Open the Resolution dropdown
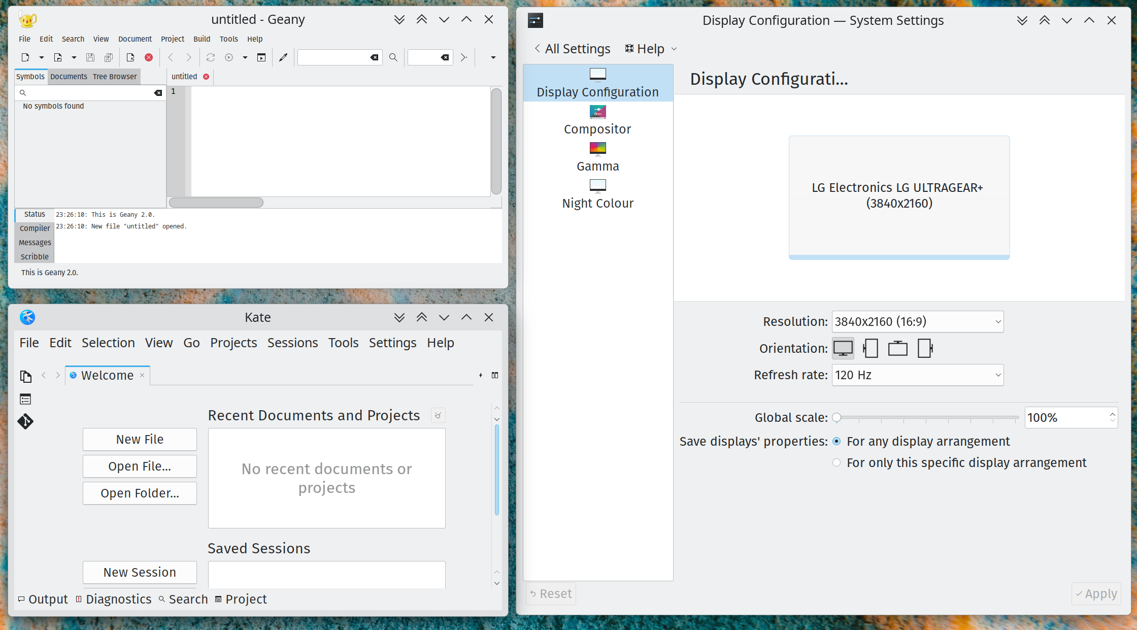 click(x=918, y=322)
